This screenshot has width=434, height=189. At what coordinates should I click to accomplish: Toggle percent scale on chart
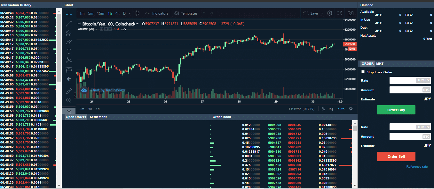[323, 109]
